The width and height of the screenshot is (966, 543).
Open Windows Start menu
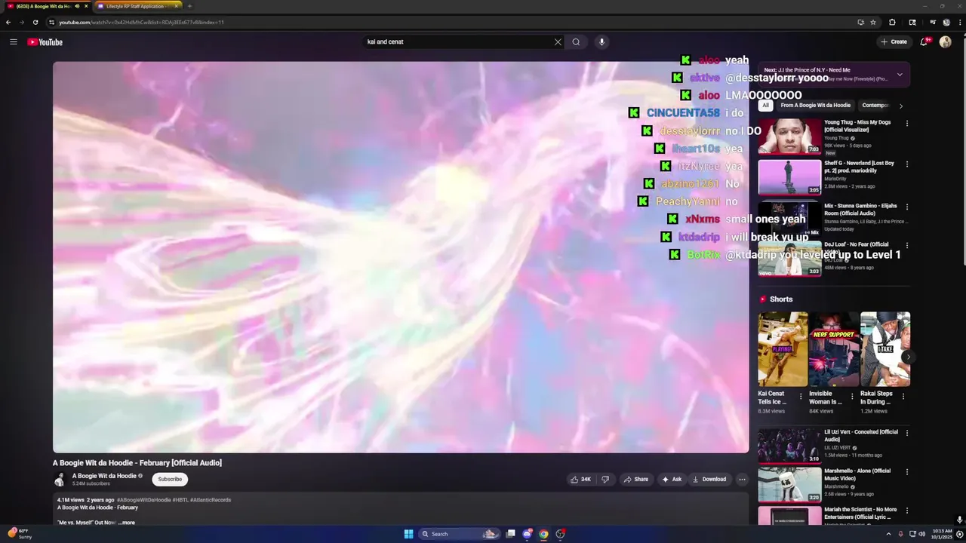click(408, 534)
